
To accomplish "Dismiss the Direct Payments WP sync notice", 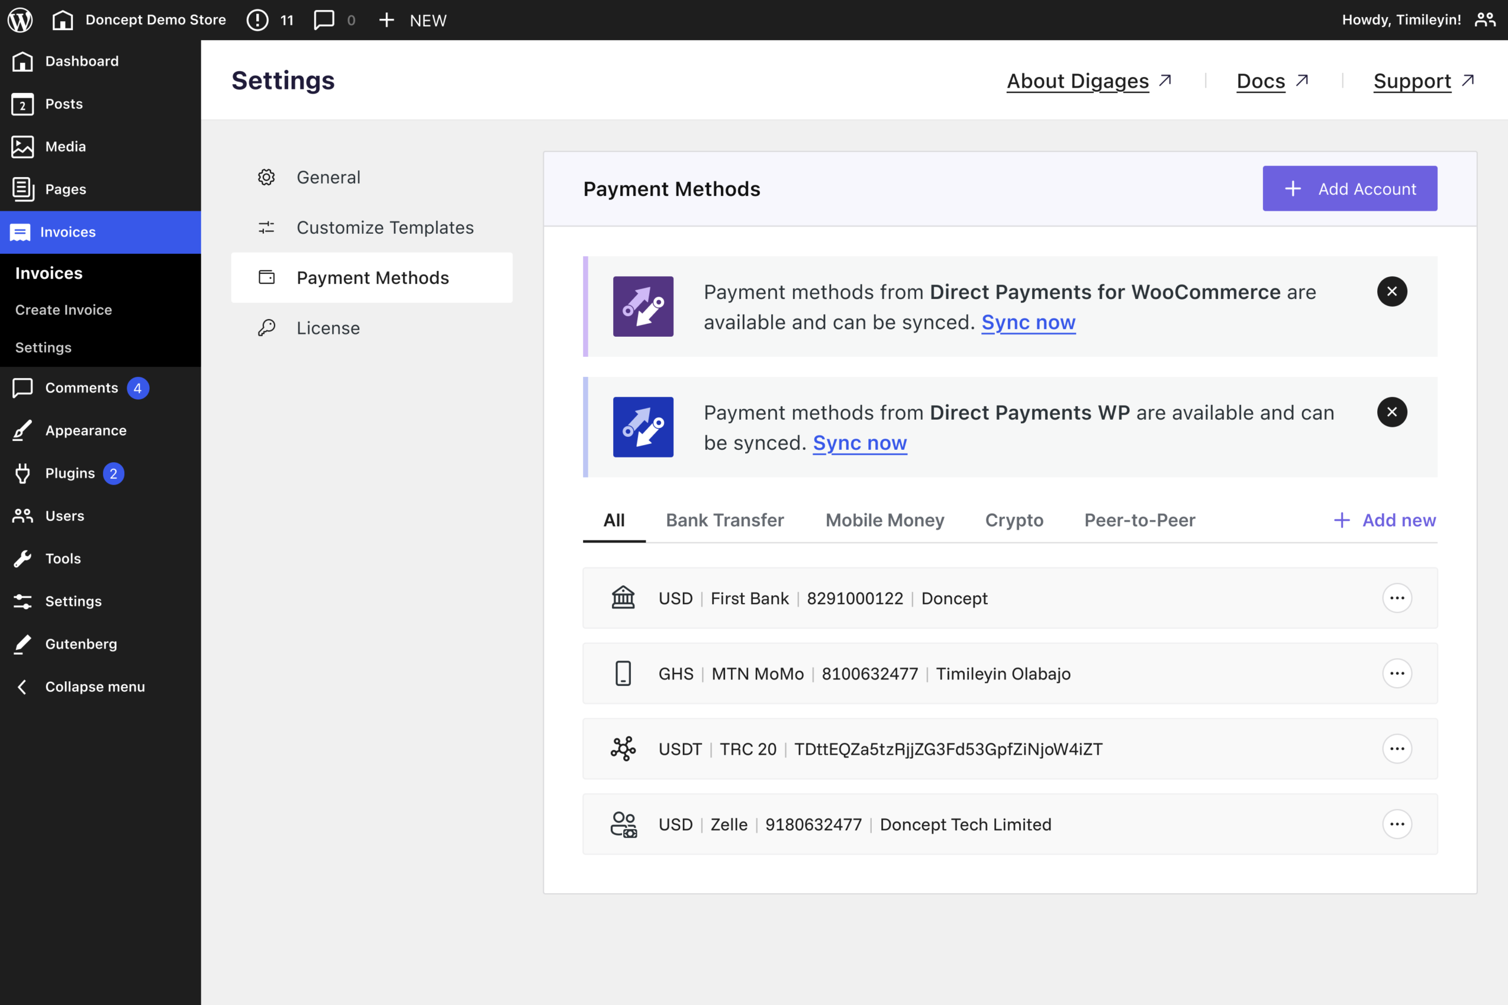I will (x=1391, y=412).
